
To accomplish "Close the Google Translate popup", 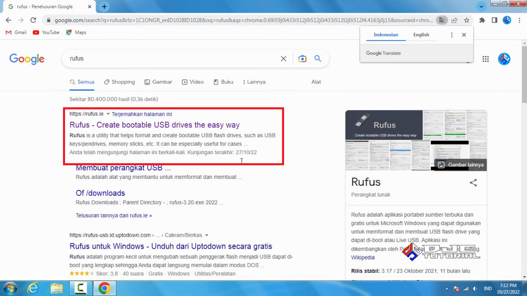I will click(x=464, y=35).
